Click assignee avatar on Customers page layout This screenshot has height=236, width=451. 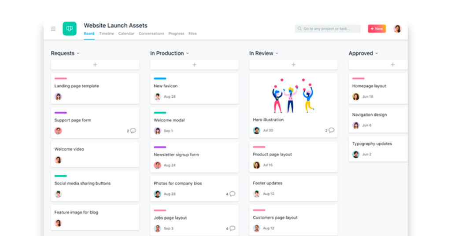click(x=257, y=228)
